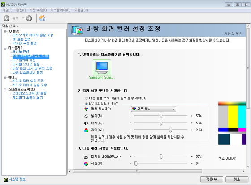Open 비디오 이미지 설정 조정 tree link
251x185 pixels.
[x=30, y=85]
